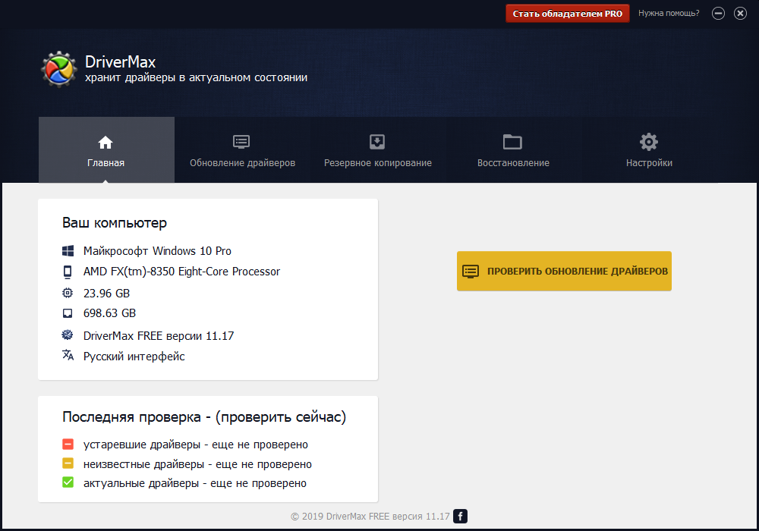Click the Windows logo icon
Screen dimensions: 759x531
68,250
